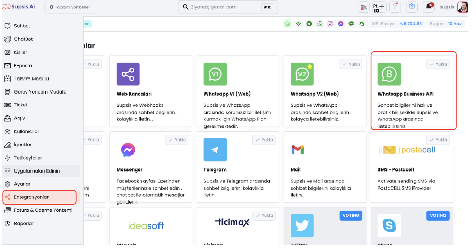Image resolution: width=476 pixels, height=249 pixels.
Task: Open the Postacell SMS logo
Action: pos(407,150)
